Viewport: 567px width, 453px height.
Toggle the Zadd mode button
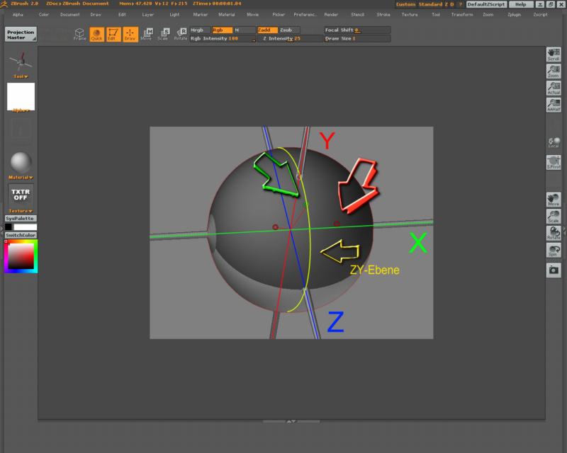point(266,30)
